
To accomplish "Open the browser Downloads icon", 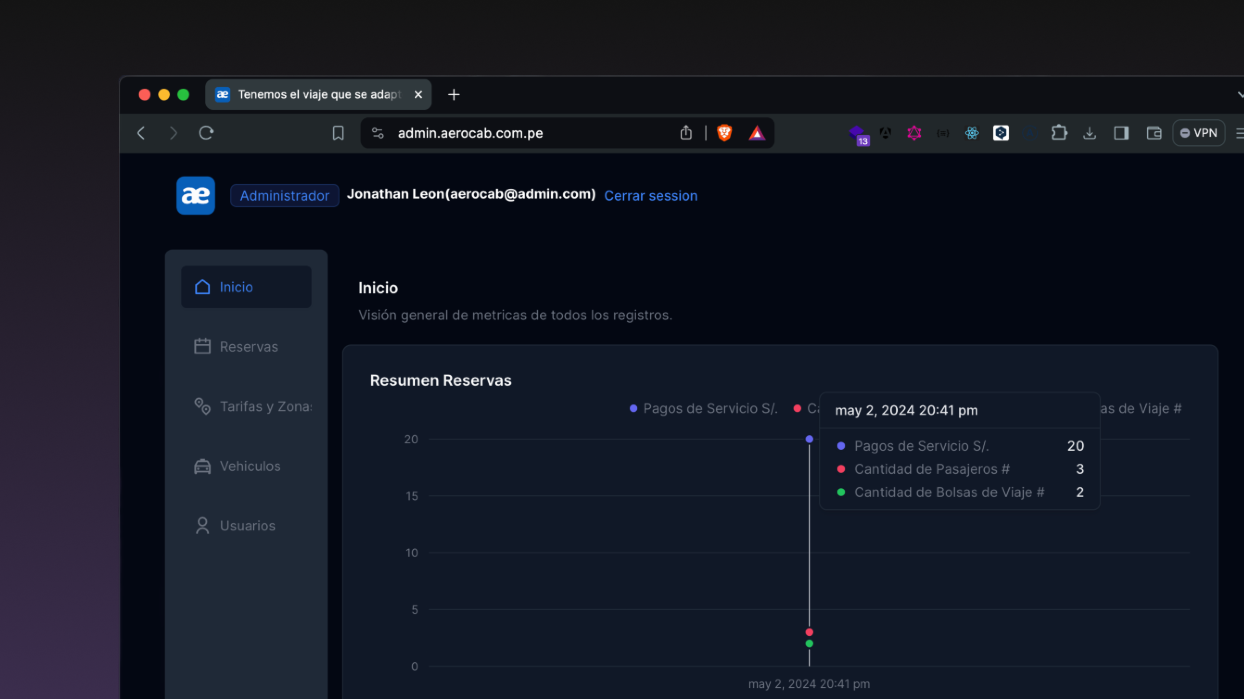I will point(1089,133).
